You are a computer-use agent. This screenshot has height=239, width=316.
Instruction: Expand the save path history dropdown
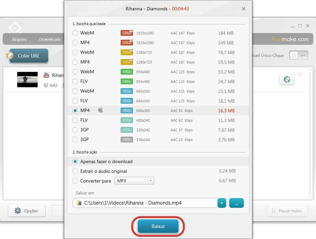tap(222, 203)
